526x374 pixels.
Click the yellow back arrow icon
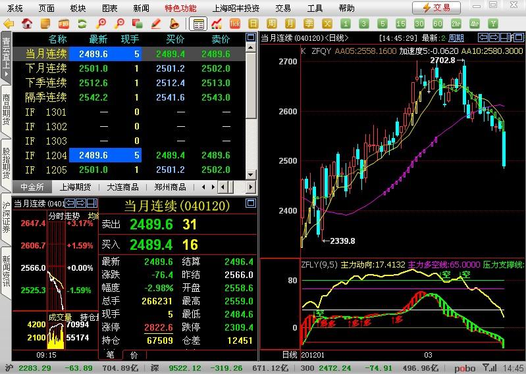[x=9, y=24]
